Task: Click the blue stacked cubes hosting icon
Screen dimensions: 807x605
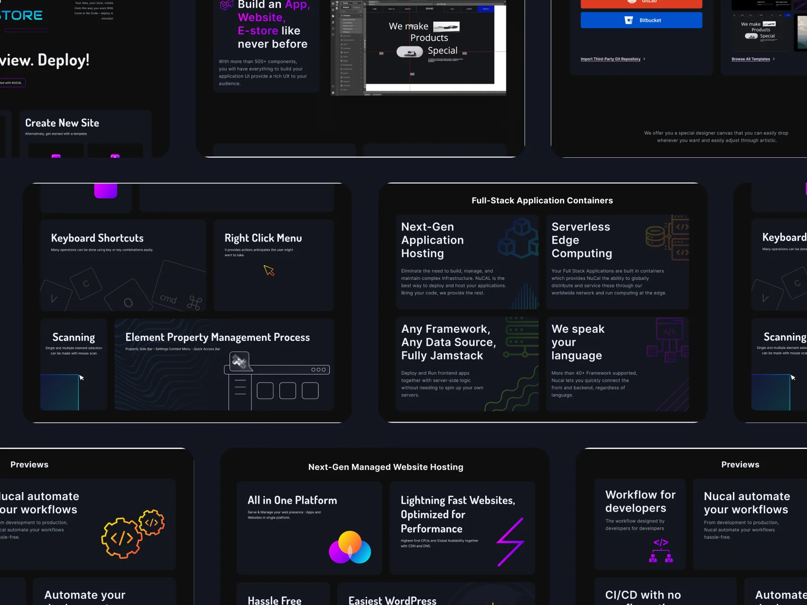Action: 518,237
